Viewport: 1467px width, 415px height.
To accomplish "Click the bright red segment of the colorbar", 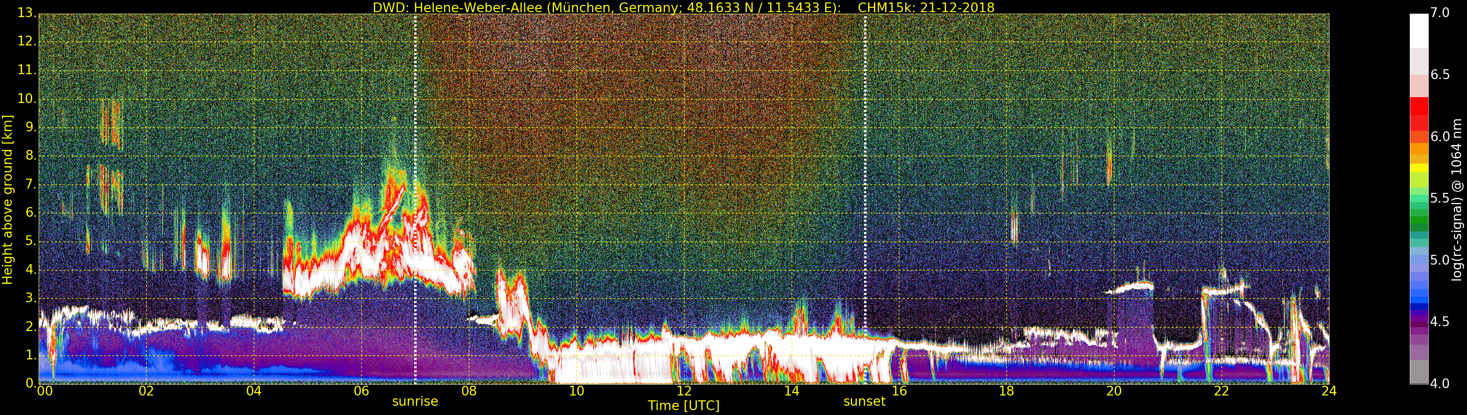I will [x=1419, y=106].
